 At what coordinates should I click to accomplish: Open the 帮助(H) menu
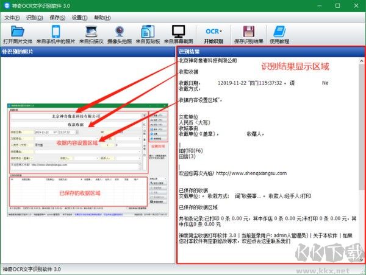(103, 17)
